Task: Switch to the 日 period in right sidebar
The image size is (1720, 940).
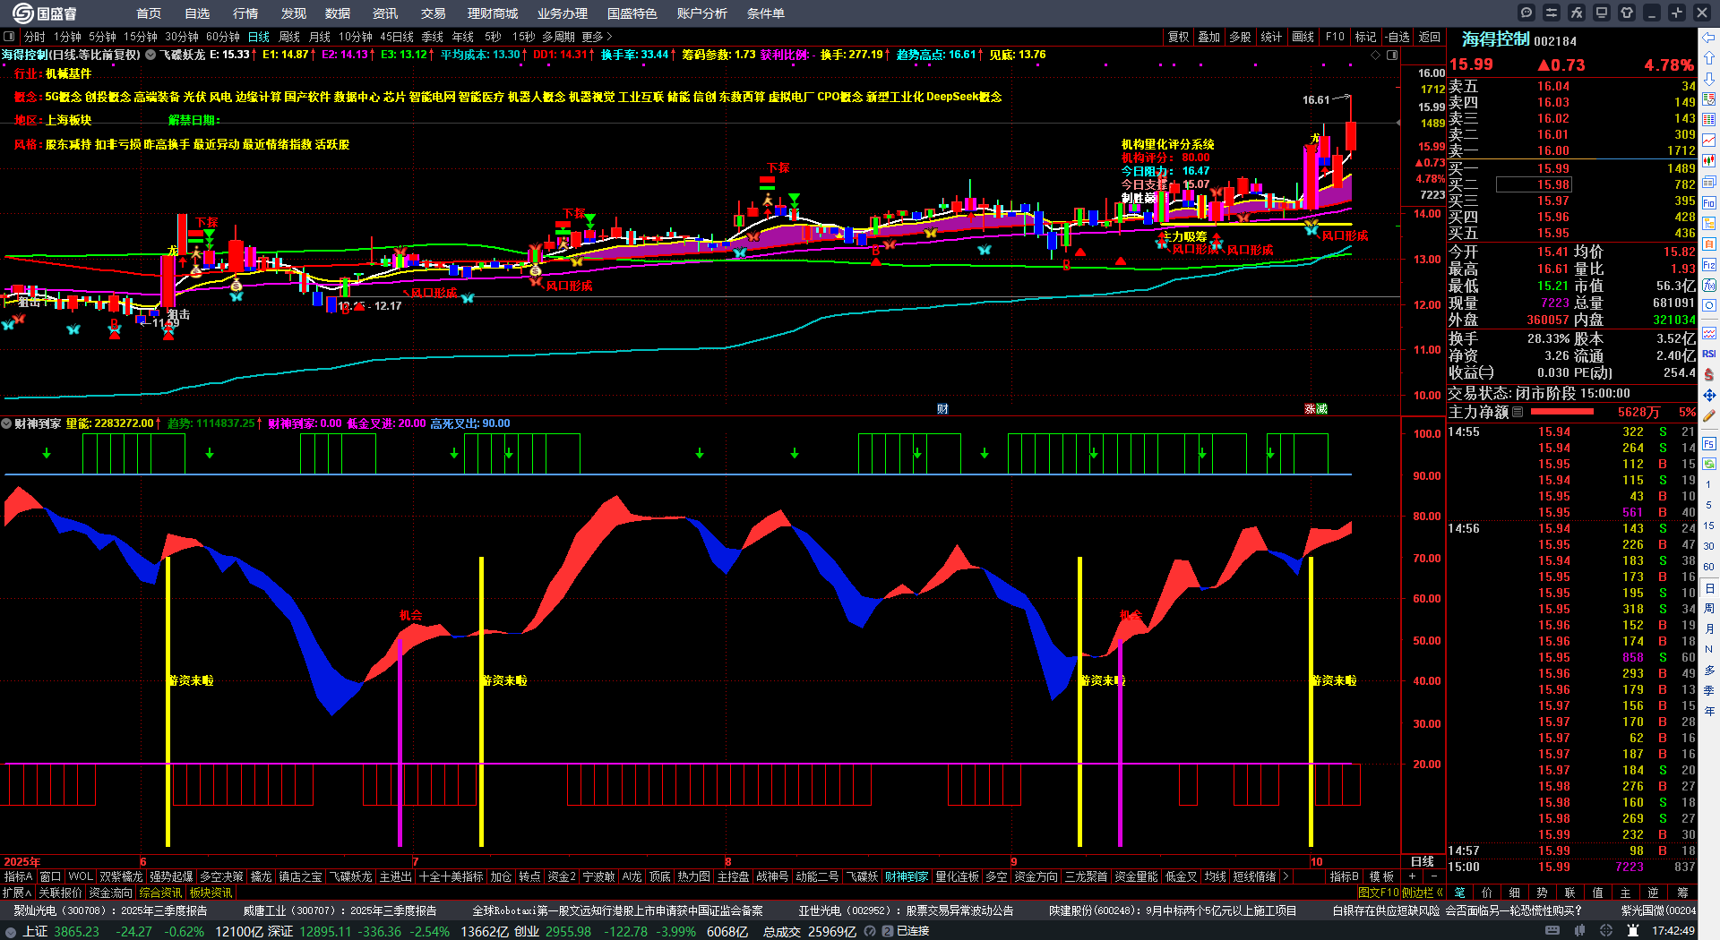Action: [x=1709, y=588]
